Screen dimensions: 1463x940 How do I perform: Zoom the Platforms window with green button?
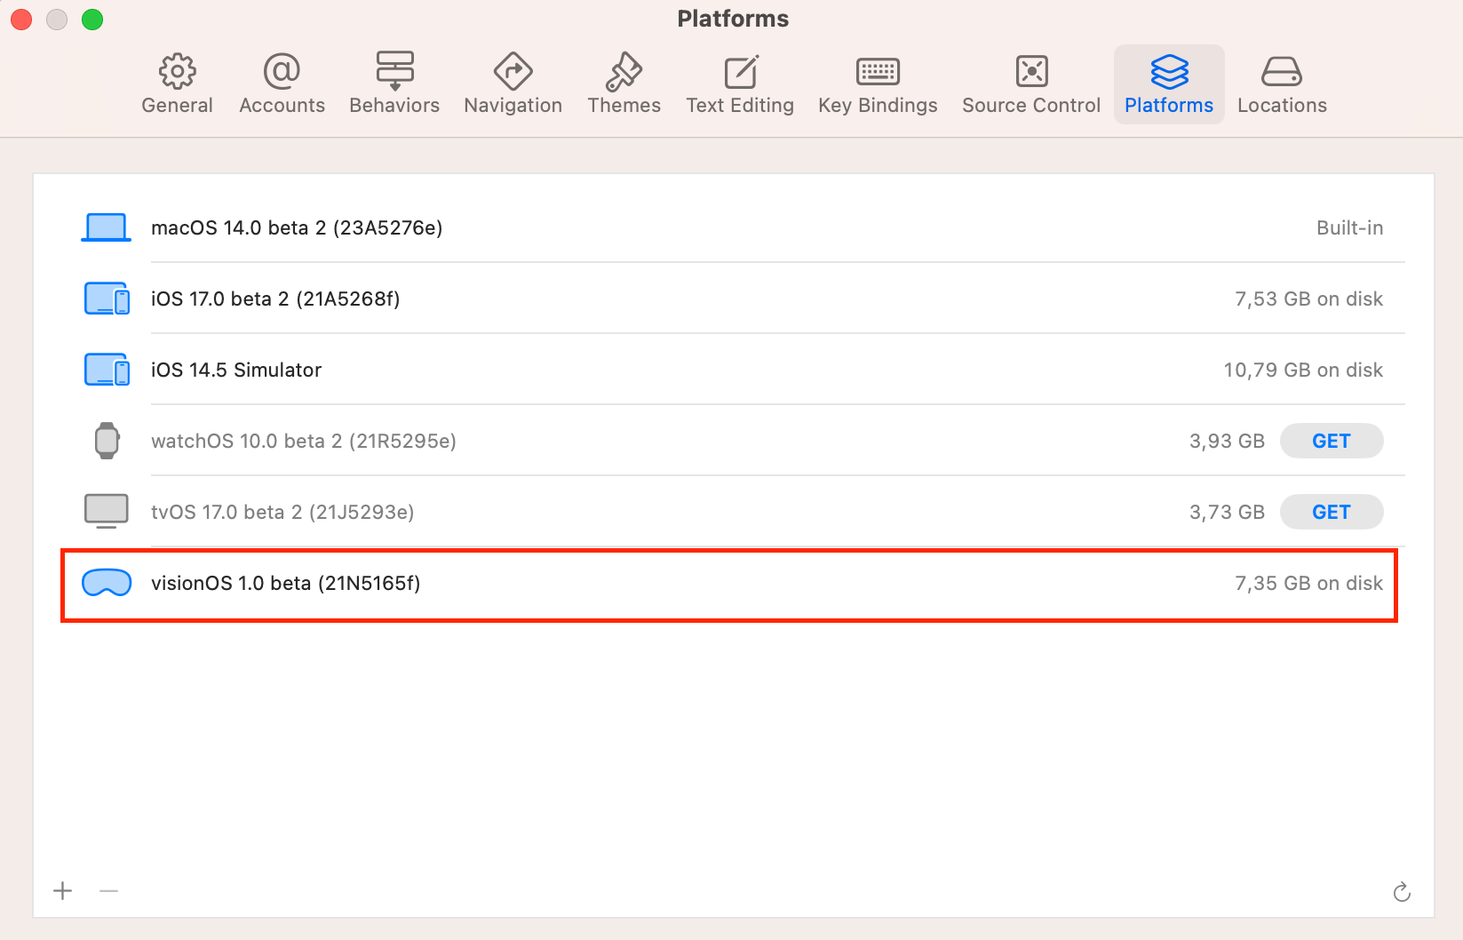tap(92, 19)
